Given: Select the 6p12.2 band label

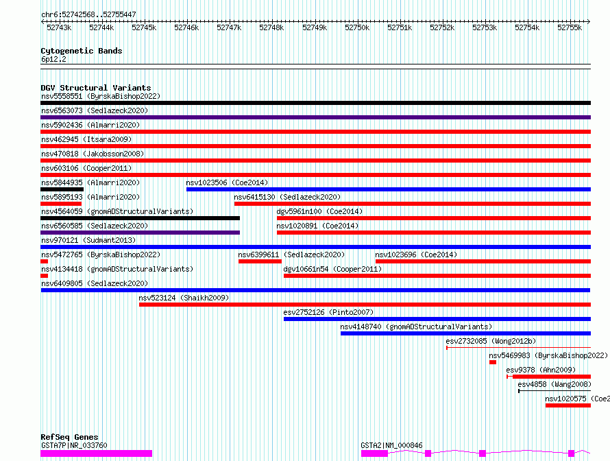Looking at the screenshot, I should click(53, 59).
